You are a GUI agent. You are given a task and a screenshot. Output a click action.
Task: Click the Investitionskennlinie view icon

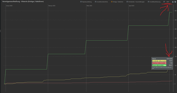click(96, 2)
